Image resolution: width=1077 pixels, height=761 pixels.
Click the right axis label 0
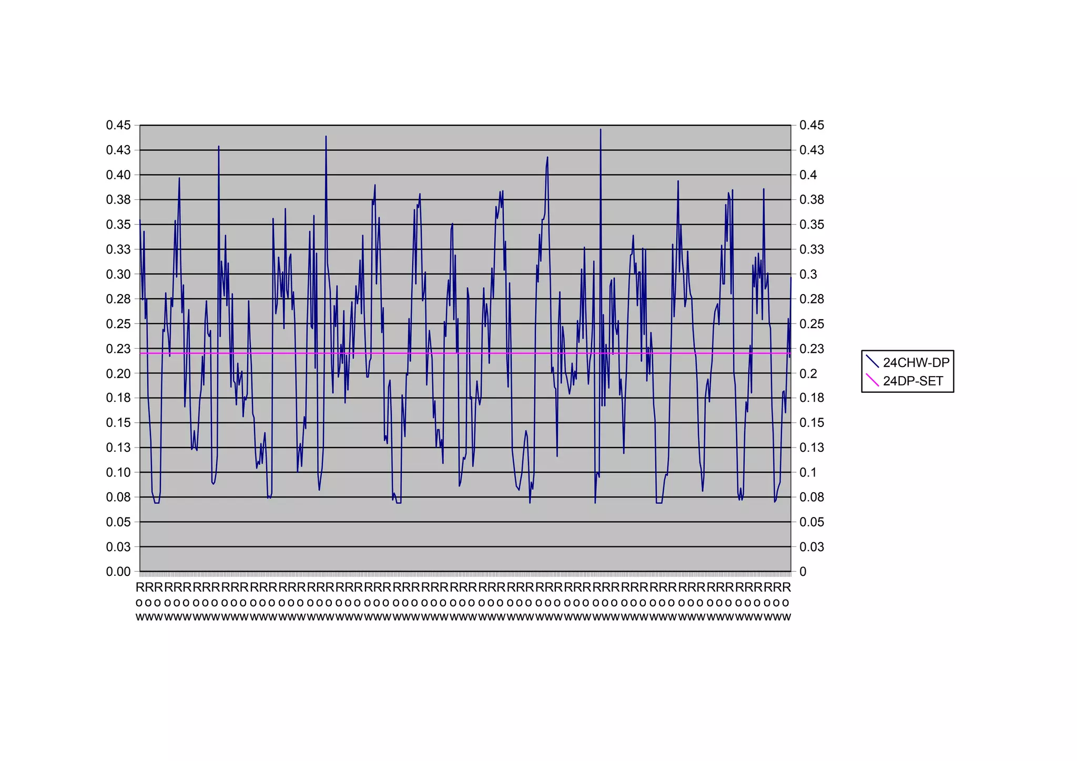point(802,572)
